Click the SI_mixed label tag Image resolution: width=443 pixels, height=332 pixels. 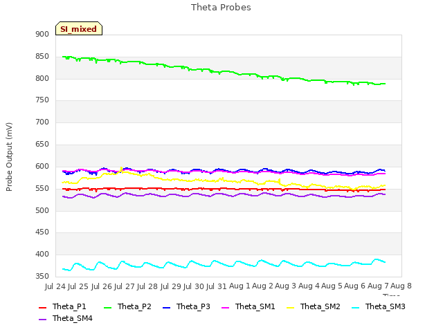pos(79,28)
